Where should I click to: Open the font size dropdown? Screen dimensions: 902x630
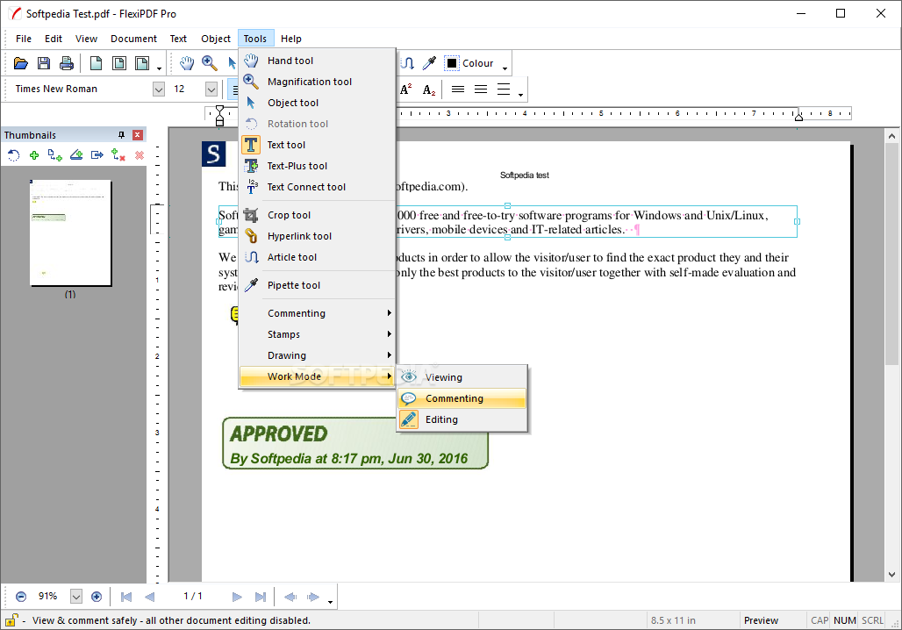coord(211,89)
